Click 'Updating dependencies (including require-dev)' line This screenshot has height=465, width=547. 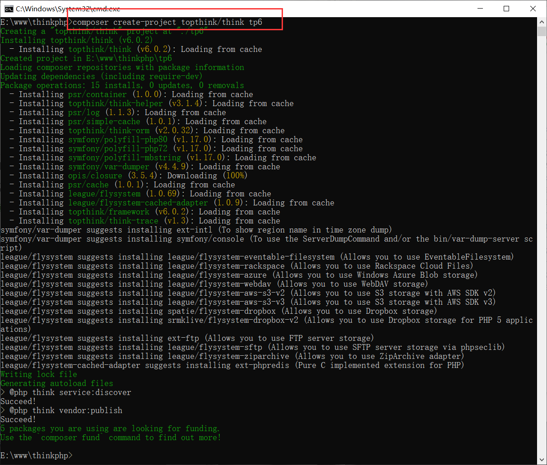tap(102, 76)
